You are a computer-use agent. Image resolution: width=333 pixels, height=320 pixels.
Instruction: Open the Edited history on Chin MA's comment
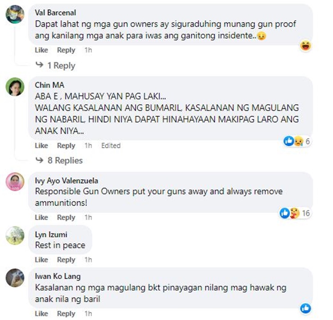111,146
